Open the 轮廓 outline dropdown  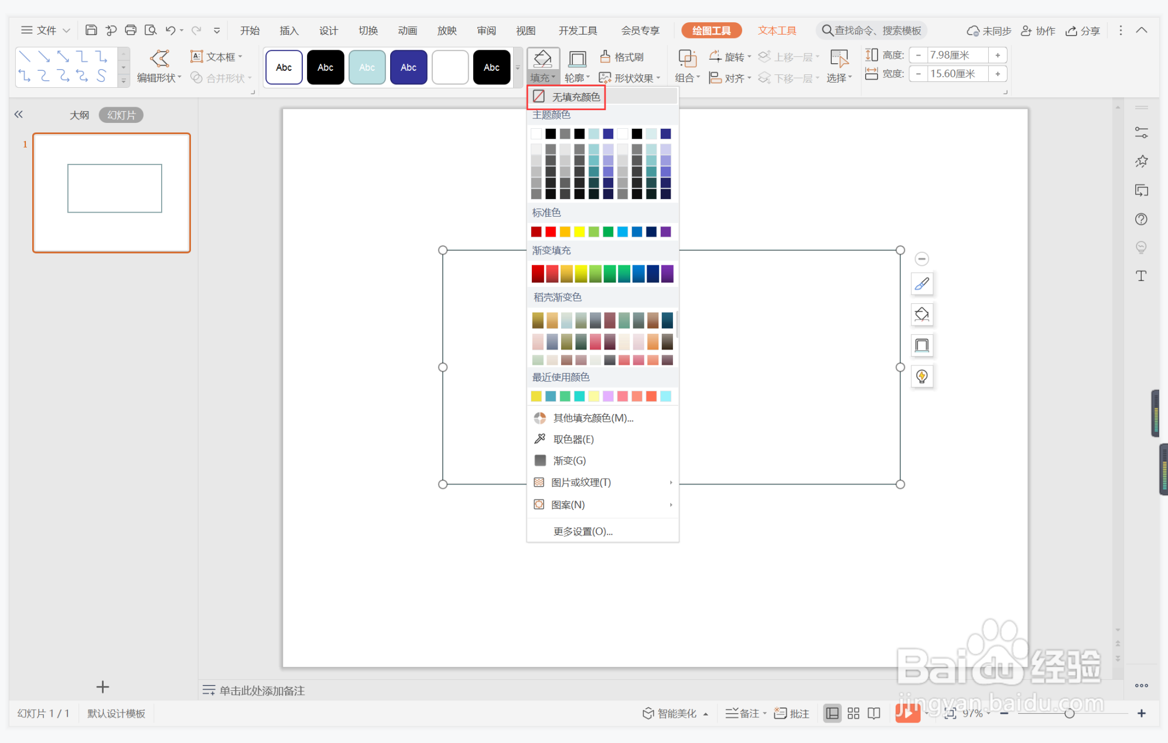pyautogui.click(x=577, y=78)
